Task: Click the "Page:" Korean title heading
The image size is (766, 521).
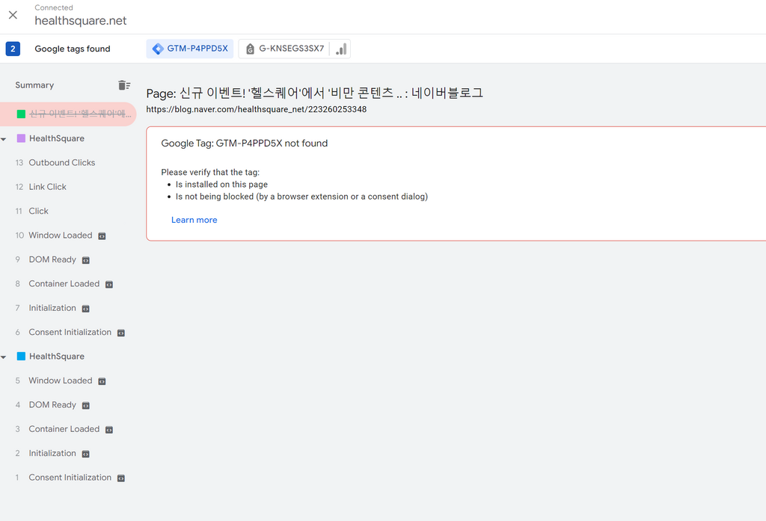Action: click(315, 93)
